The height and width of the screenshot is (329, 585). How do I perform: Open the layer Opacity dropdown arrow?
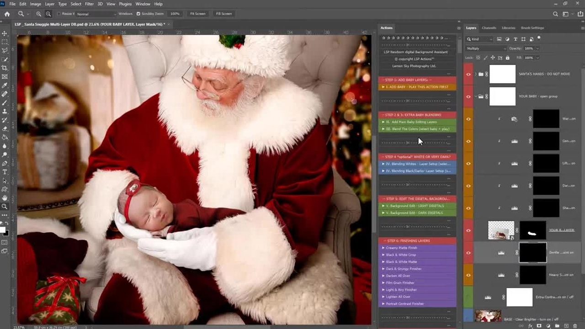pos(537,48)
